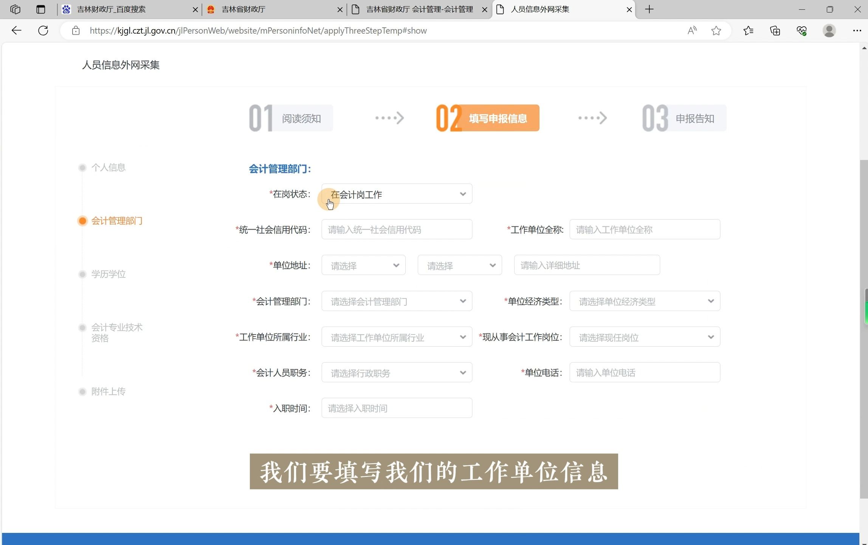Jump to 个人信息 section in sidebar
The image size is (868, 545).
tap(108, 168)
